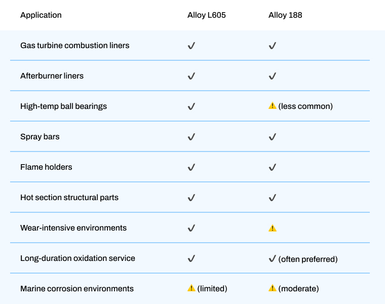Viewport: 385px width, 304px height.
Task: Select the Alloy 188 column header
Action: (285, 15)
